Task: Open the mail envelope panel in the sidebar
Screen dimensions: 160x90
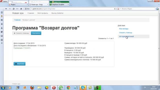Action: pyautogui.click(x=2, y=20)
